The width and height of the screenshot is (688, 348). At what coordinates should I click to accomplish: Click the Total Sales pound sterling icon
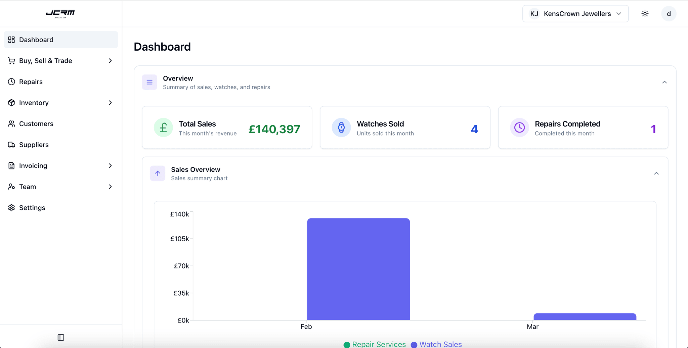tap(163, 128)
